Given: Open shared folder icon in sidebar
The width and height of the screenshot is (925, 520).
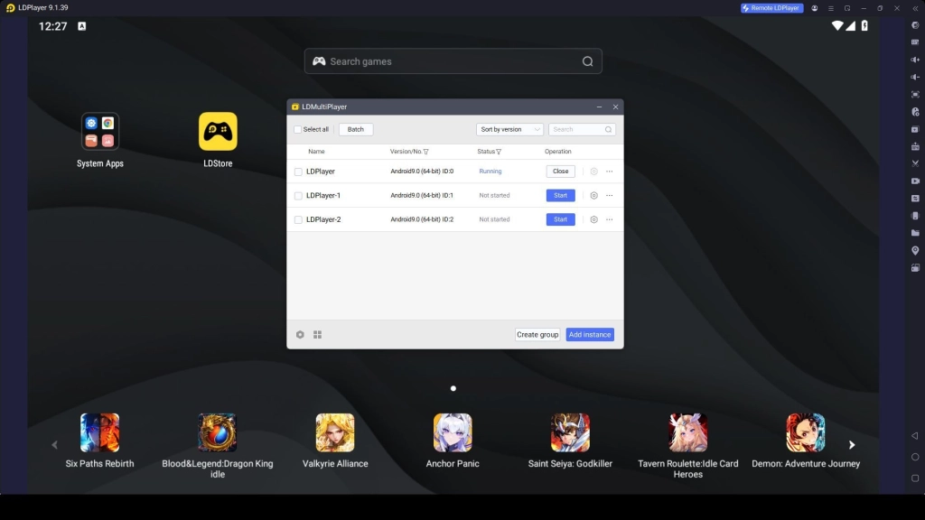Looking at the screenshot, I should (x=915, y=233).
